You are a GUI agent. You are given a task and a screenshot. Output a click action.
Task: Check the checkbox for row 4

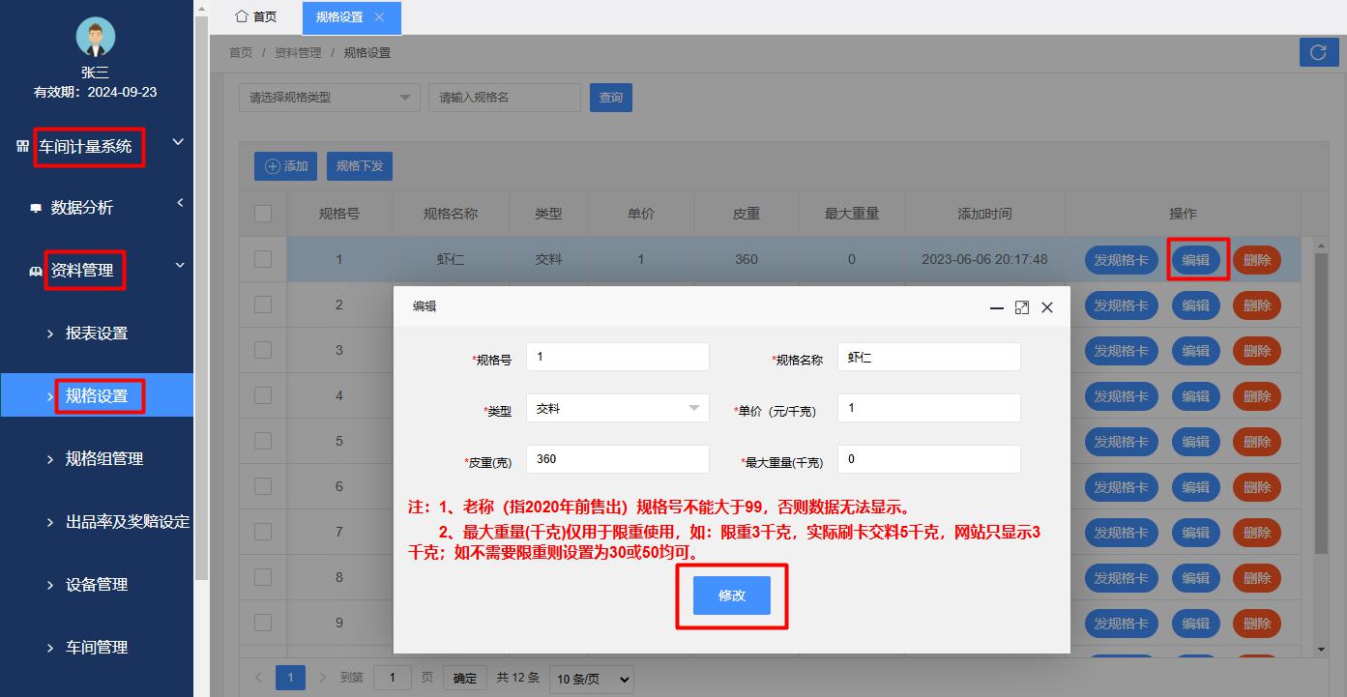pos(263,395)
